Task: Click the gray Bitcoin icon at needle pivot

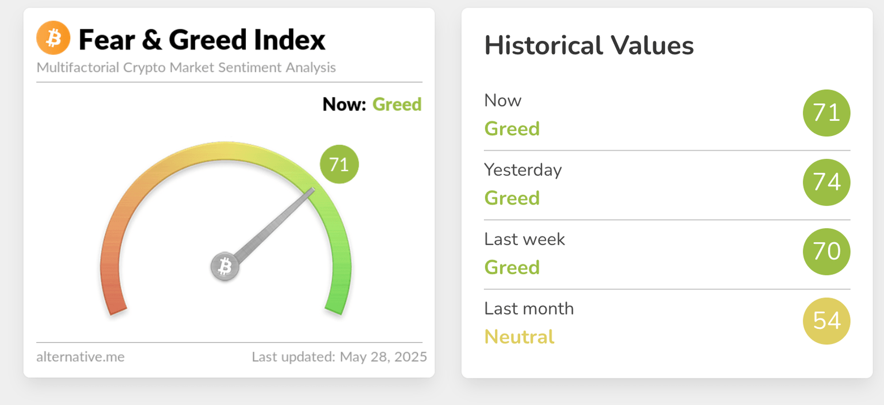Action: point(225,267)
